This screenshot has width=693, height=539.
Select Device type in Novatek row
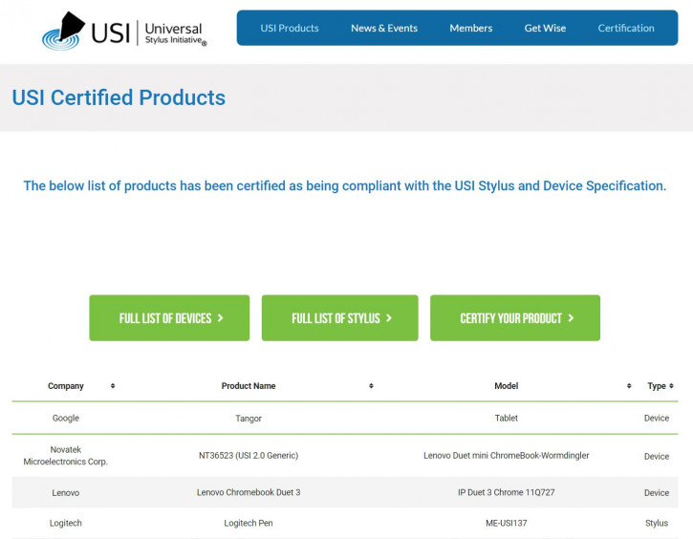(x=657, y=457)
